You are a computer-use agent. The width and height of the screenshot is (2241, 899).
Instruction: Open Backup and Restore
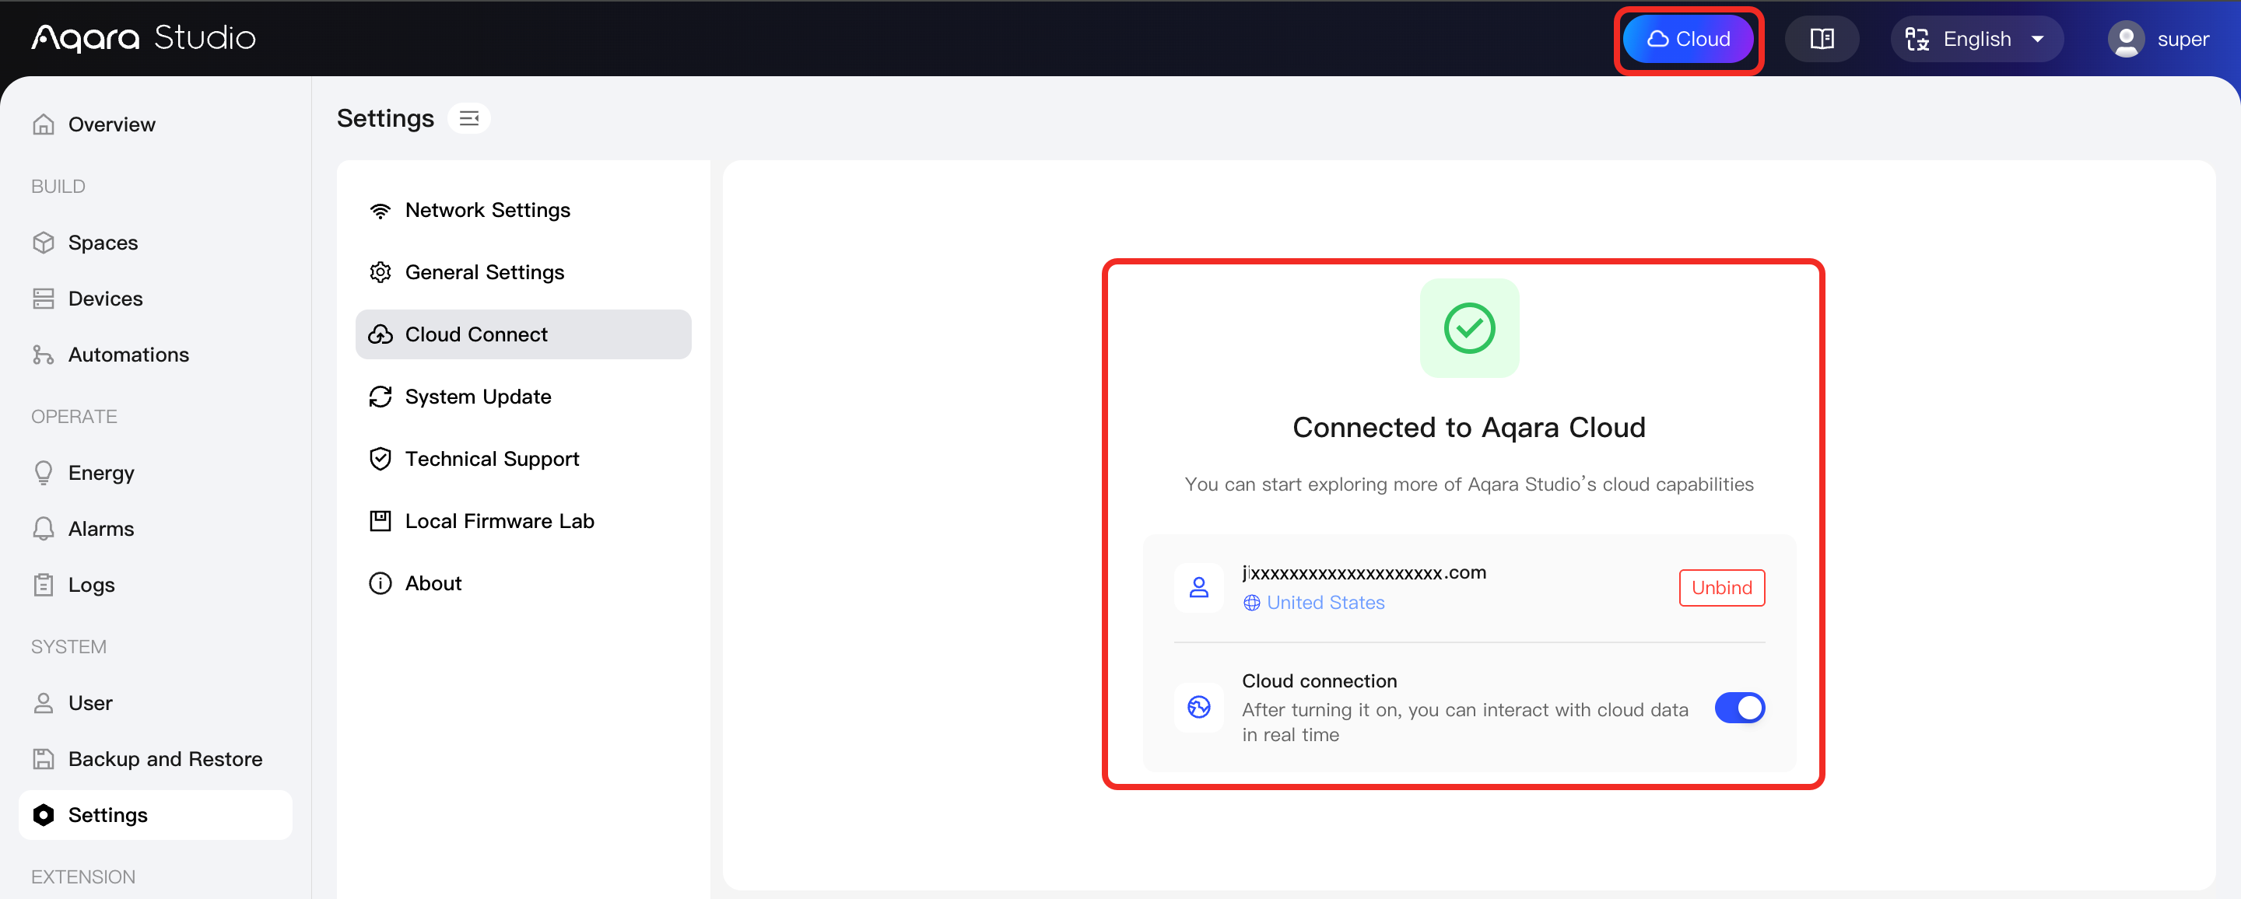pos(155,759)
